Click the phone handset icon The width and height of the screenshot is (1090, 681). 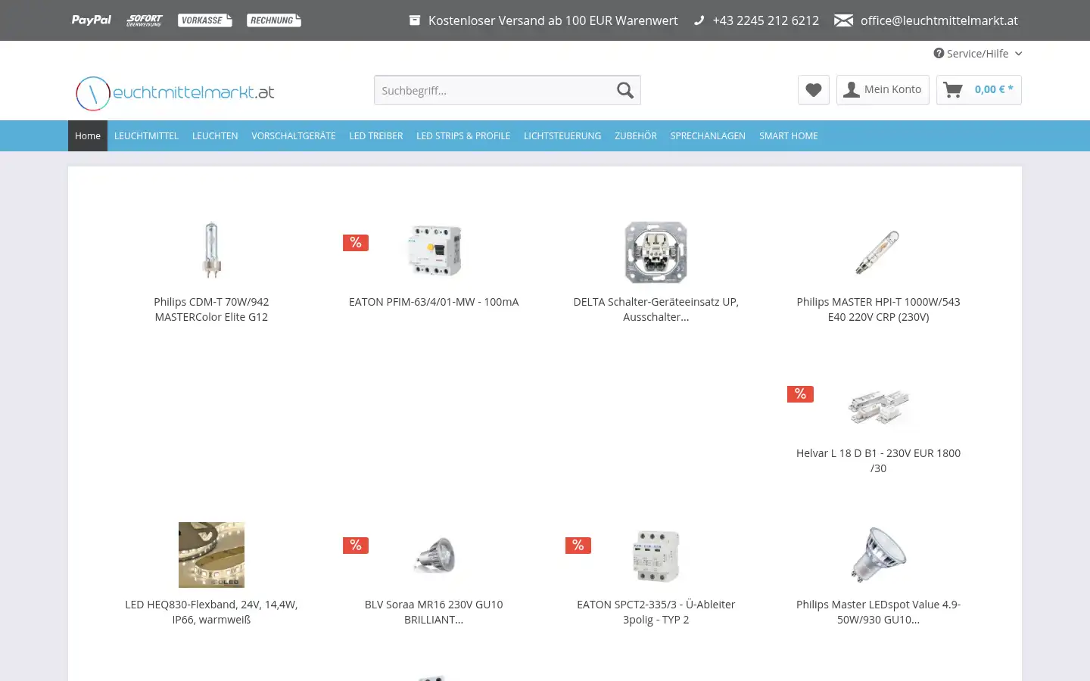coord(699,20)
